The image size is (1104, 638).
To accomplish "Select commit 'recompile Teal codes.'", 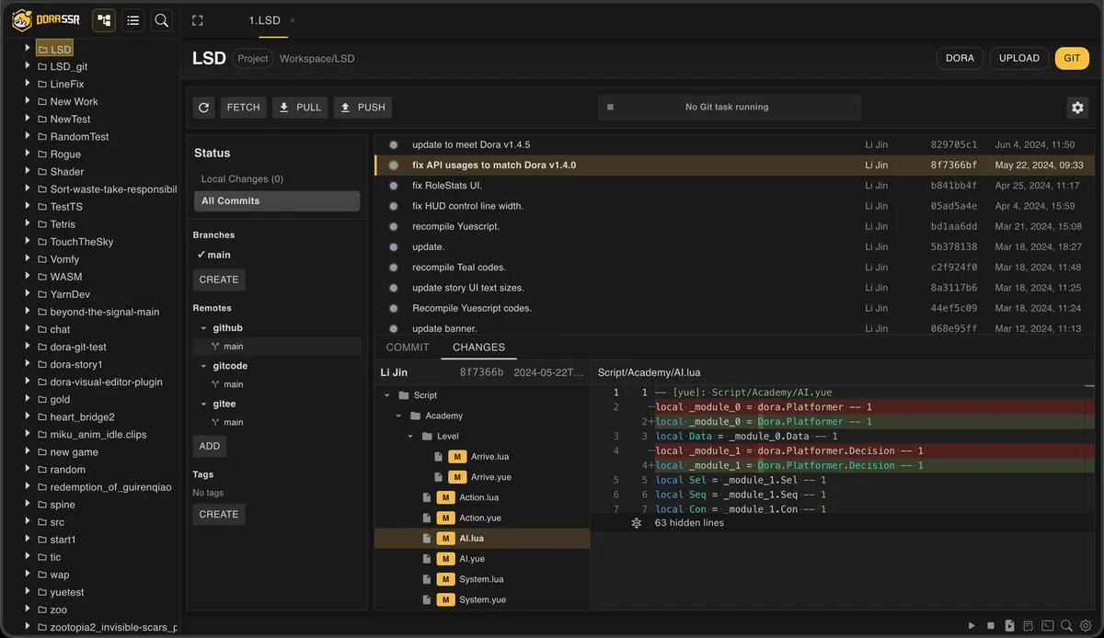I will (735, 268).
